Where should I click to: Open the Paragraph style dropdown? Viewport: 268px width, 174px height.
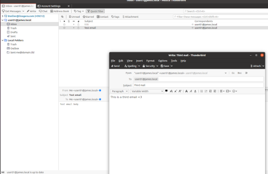[119, 91]
